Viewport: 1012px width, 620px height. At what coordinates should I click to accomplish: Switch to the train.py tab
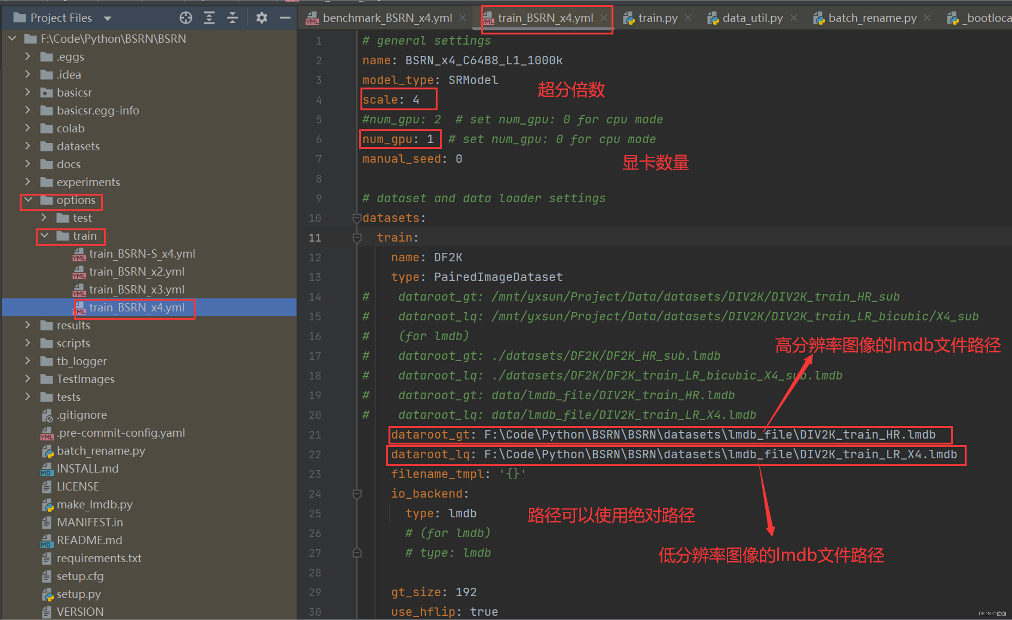coord(657,18)
